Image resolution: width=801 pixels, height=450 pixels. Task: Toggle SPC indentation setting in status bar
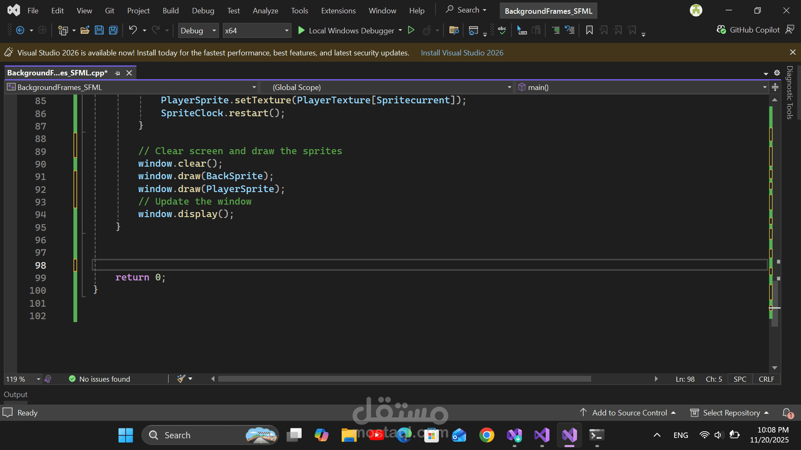740,379
